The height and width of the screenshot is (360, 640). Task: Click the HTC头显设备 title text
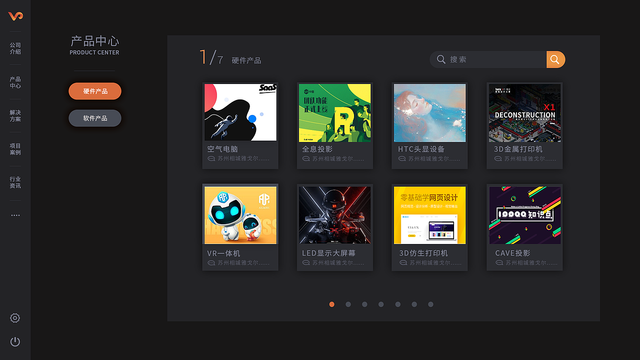coord(421,149)
